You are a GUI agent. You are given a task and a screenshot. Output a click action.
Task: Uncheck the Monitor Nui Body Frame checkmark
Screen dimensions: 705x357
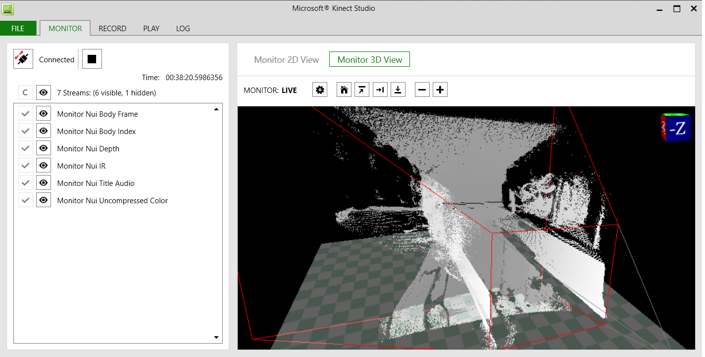pyautogui.click(x=26, y=114)
